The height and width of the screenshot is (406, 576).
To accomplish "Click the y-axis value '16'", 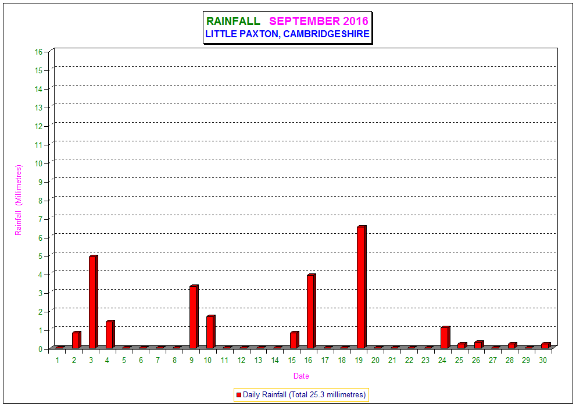I will click(39, 52).
